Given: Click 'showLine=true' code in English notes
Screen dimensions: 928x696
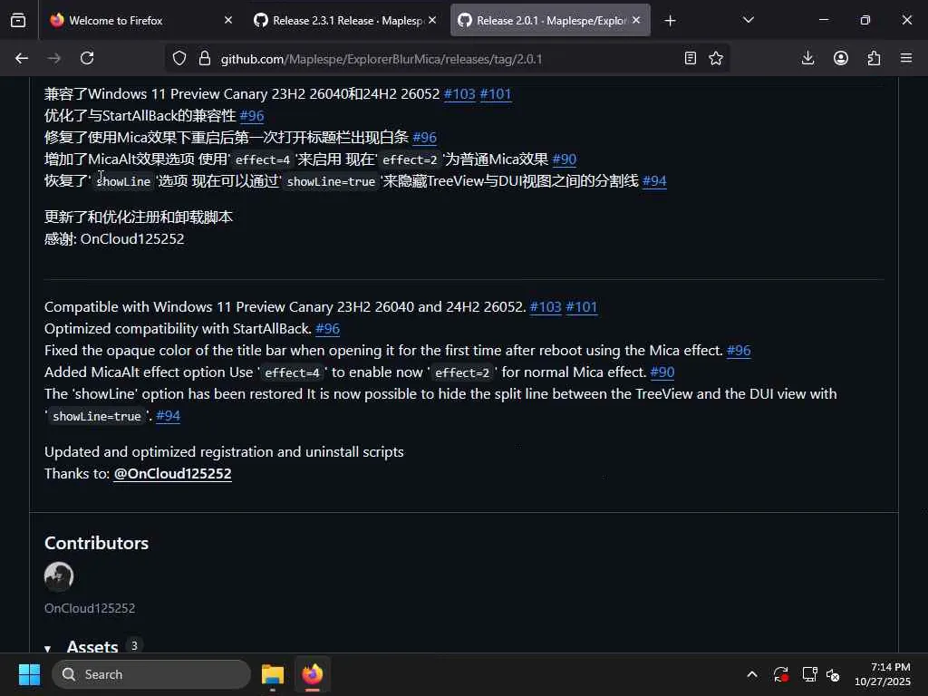Looking at the screenshot, I should point(97,416).
